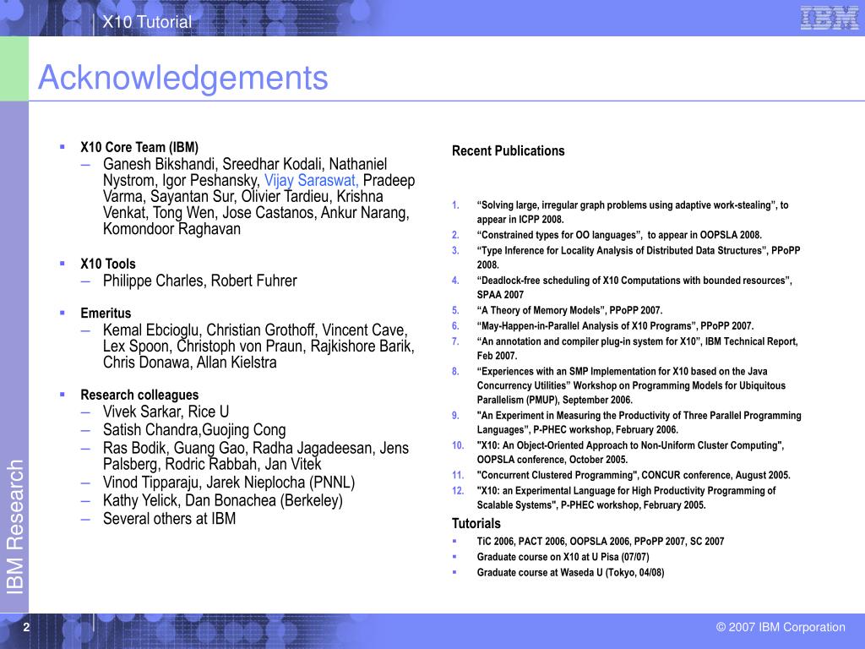This screenshot has width=865, height=649.
Task: Click the 'Vijay Saraswat,' highlighted name
Action: click(x=312, y=181)
